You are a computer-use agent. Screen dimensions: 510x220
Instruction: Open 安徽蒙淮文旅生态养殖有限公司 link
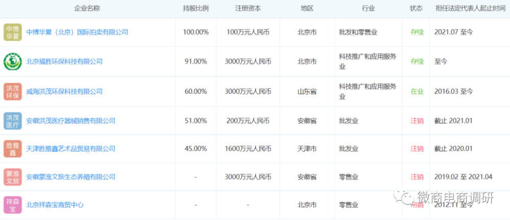coord(70,177)
